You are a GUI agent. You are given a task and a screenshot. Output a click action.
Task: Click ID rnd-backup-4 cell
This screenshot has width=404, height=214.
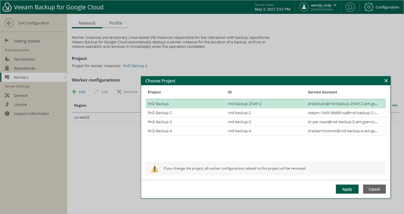pos(239,131)
